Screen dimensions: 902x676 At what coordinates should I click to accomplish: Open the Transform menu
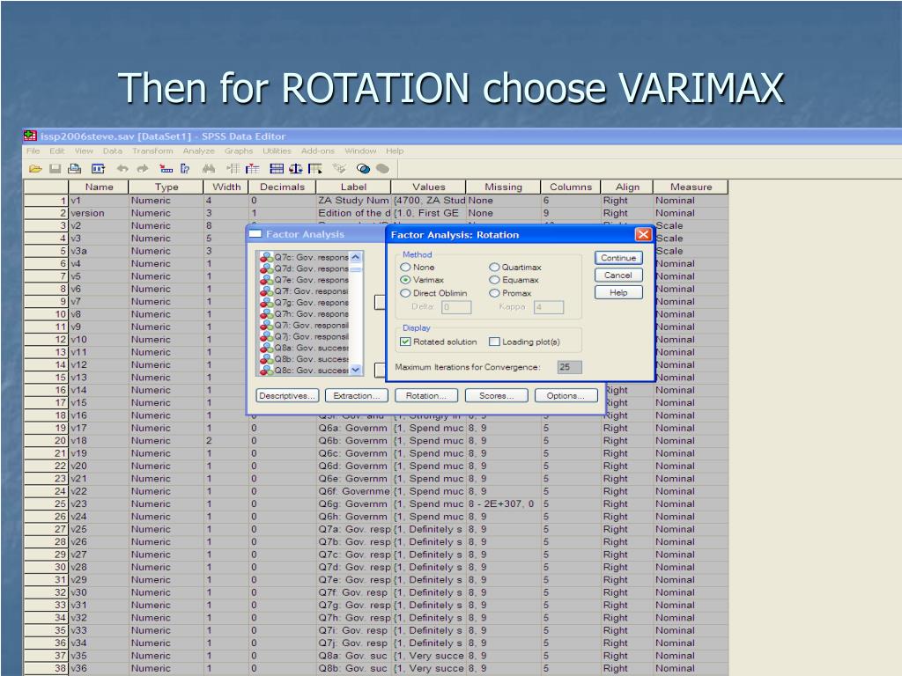click(152, 151)
